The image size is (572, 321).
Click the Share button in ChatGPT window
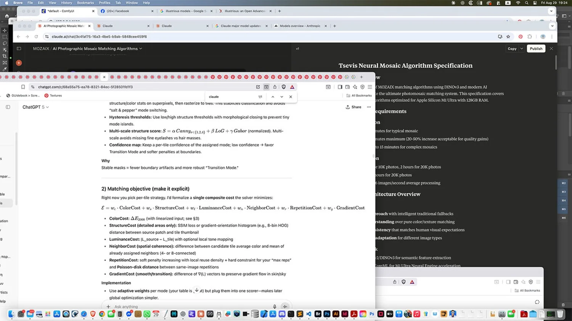353,107
